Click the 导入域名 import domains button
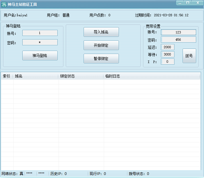204x178 pixels. click(x=101, y=32)
